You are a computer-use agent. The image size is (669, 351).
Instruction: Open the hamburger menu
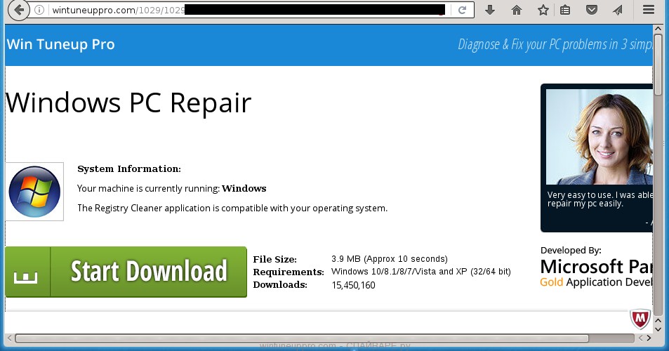[649, 11]
